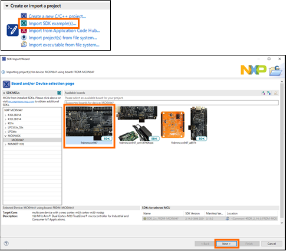Image resolution: width=287 pixels, height=251 pixels.
Task: Open the Import SDK example(s) link
Action: (52, 24)
